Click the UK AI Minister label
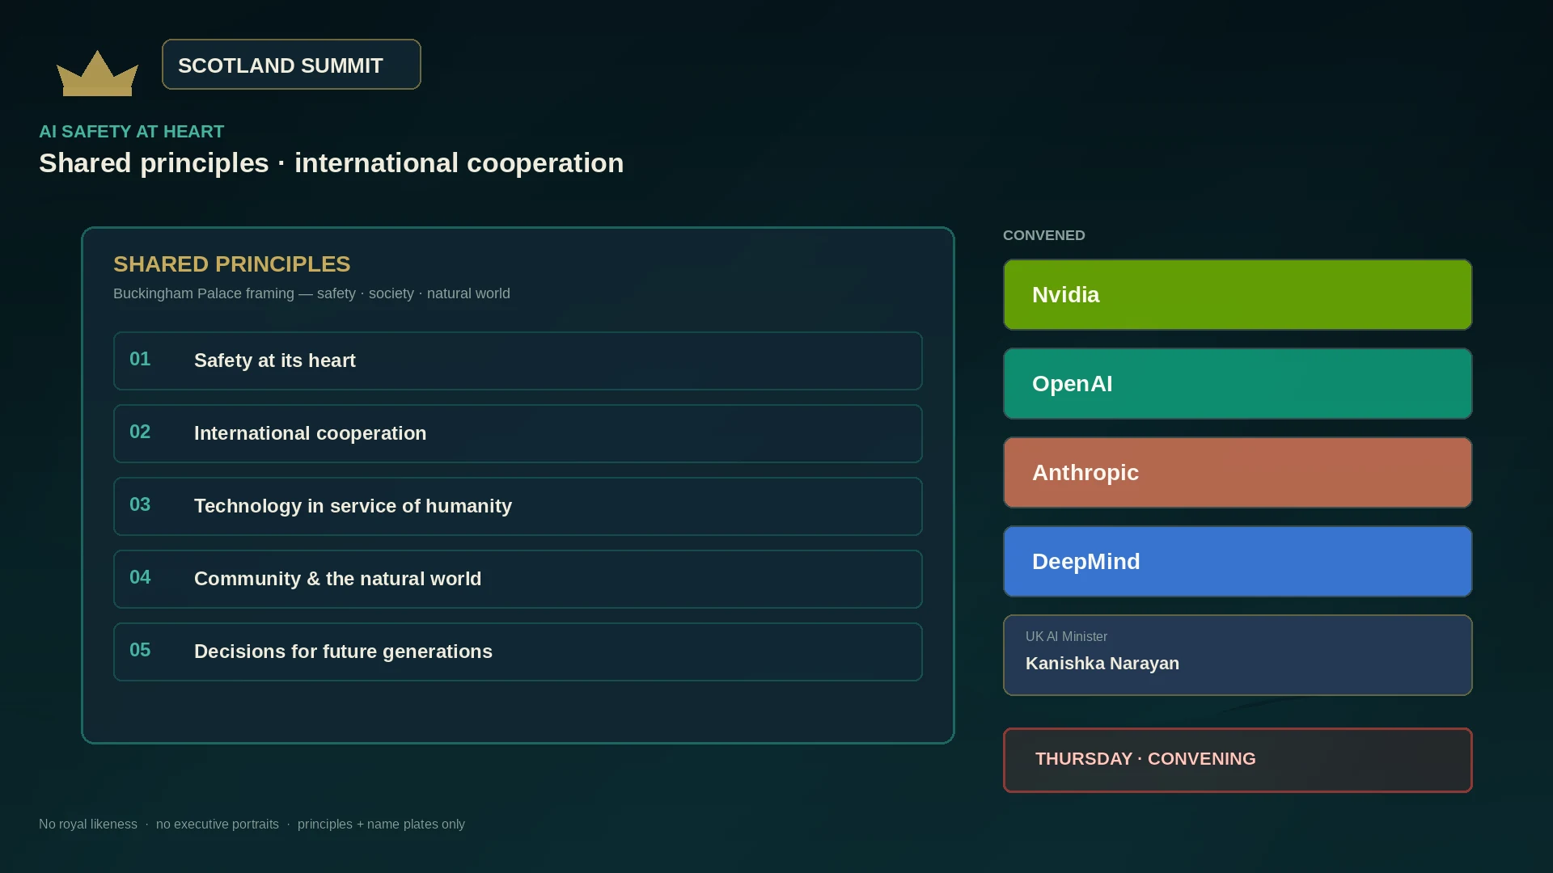 1066,637
